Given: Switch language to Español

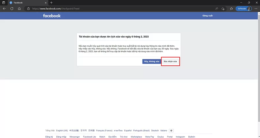Looking at the screenshot, I should pos(128,131).
